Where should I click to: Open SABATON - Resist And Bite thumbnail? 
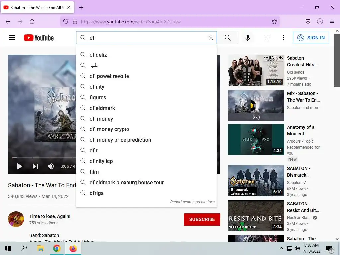[x=256, y=215]
